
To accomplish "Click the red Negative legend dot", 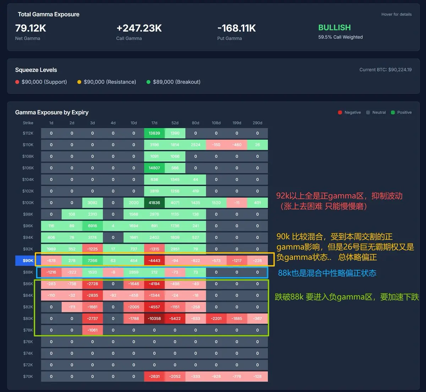I will coord(340,112).
